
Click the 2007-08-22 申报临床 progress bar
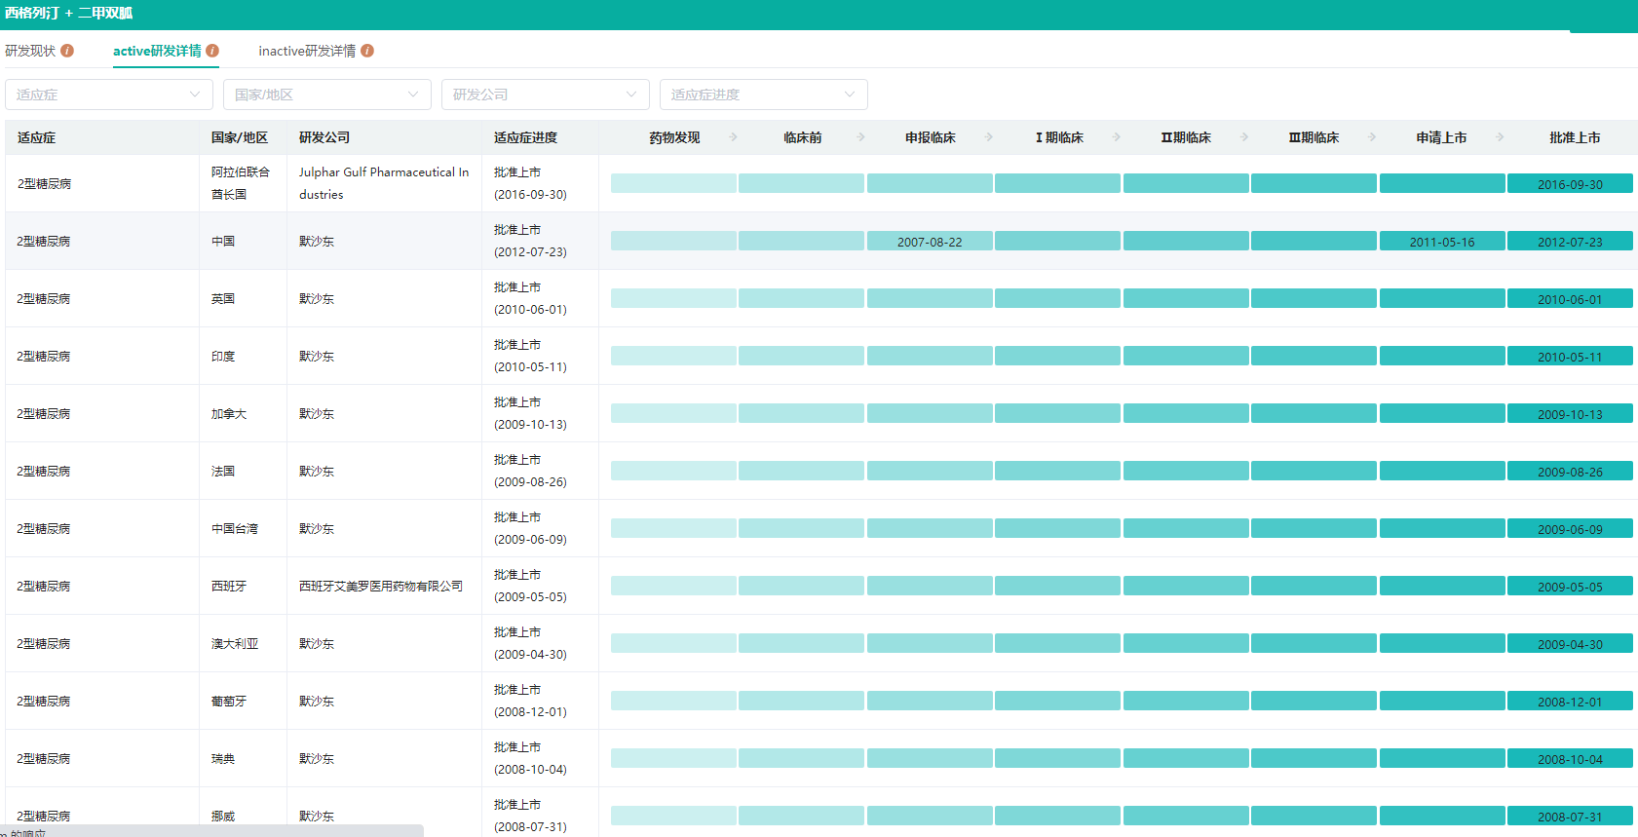(x=930, y=242)
